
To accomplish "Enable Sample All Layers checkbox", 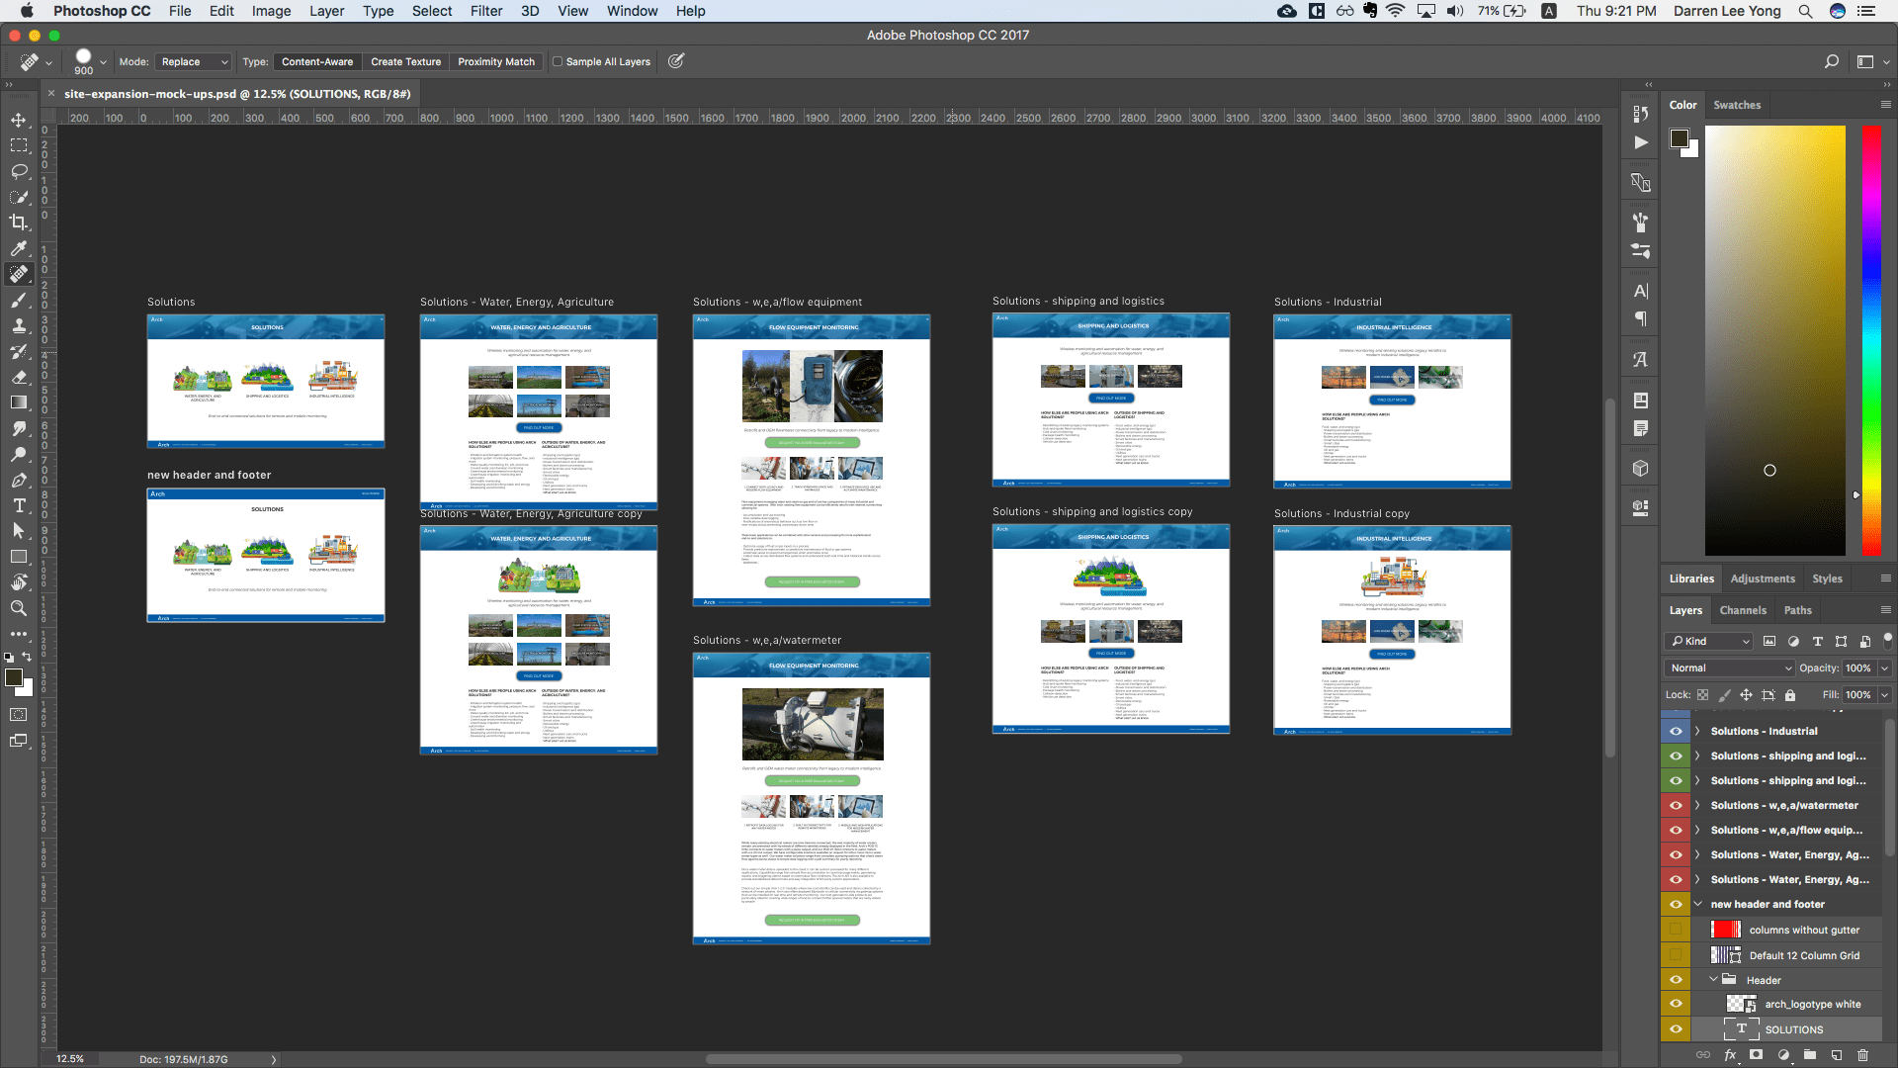I will point(558,61).
